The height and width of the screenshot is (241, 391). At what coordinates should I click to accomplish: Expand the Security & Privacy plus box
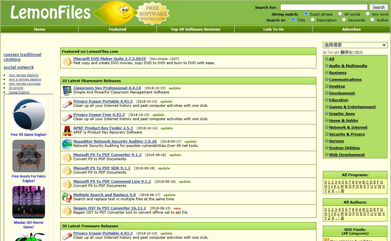(326, 134)
